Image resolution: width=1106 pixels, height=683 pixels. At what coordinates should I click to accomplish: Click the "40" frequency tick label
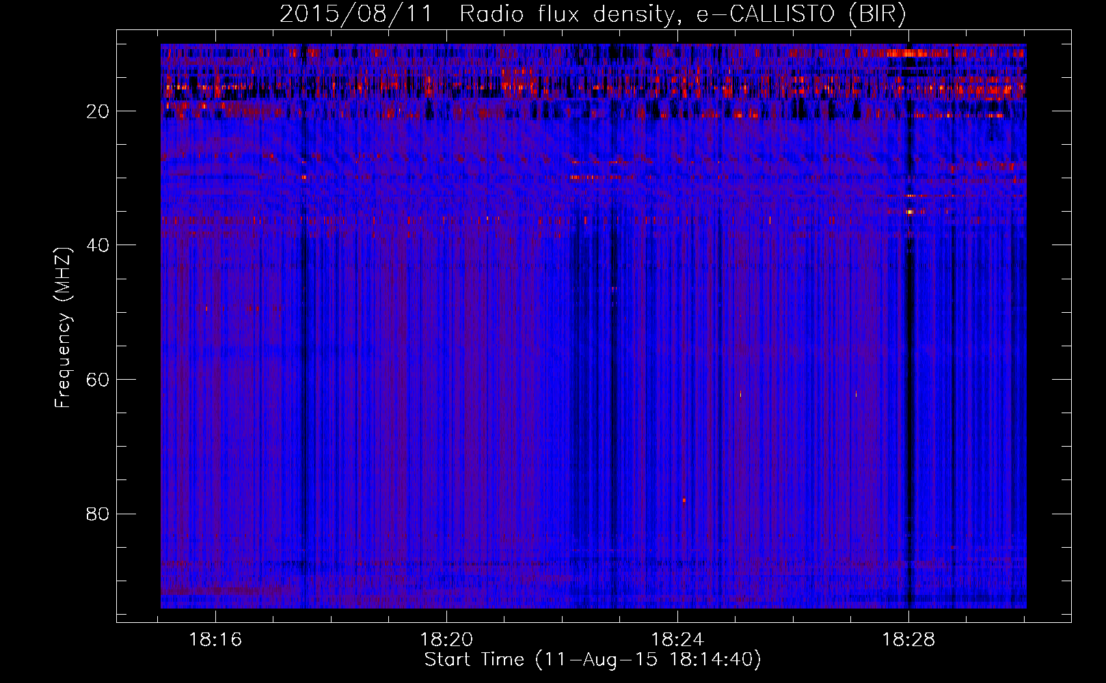click(98, 245)
